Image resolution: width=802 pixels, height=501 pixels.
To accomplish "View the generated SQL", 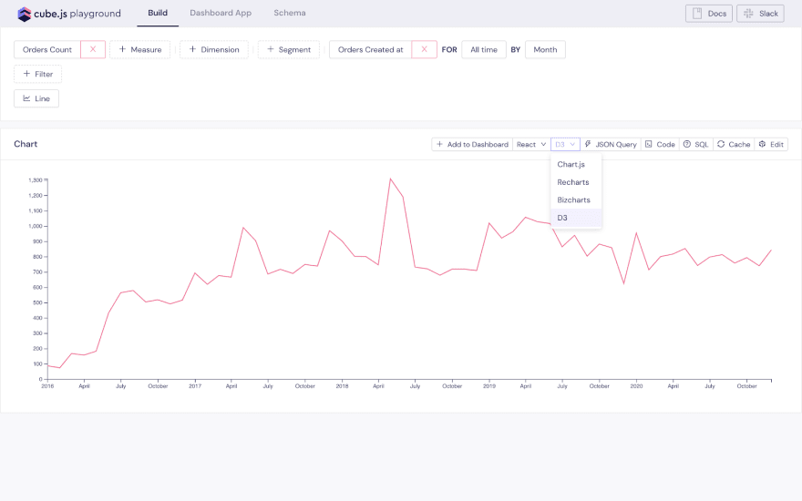I will pyautogui.click(x=695, y=144).
